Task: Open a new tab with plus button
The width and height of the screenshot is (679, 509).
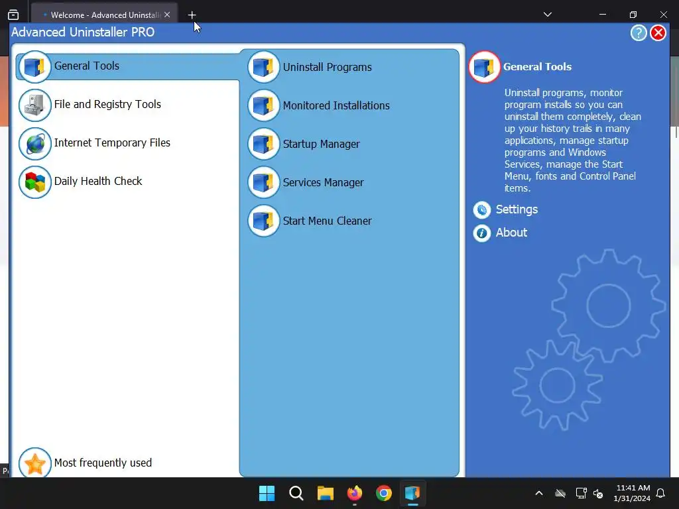Action: click(192, 15)
